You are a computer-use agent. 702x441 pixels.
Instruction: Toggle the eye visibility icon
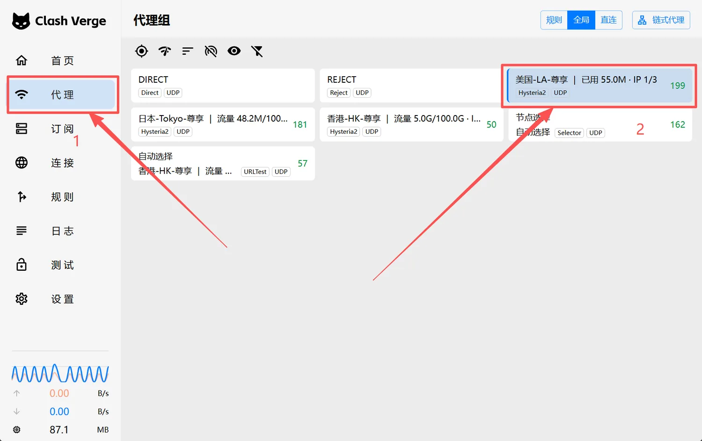pyautogui.click(x=234, y=51)
